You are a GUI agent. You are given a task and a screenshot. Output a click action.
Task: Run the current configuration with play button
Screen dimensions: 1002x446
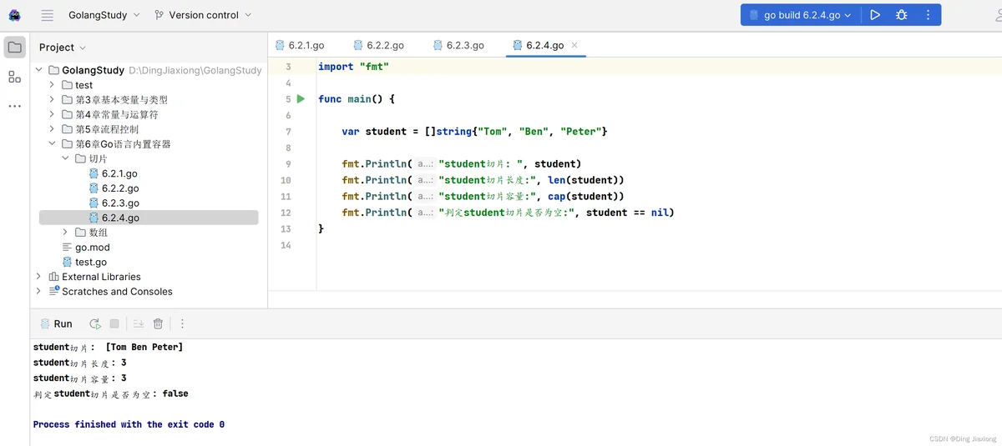pos(875,15)
